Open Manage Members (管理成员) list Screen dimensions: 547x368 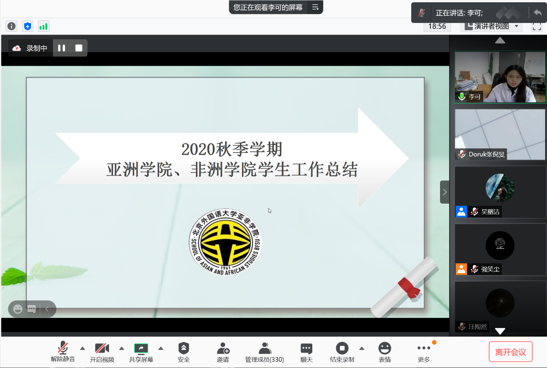(x=264, y=352)
